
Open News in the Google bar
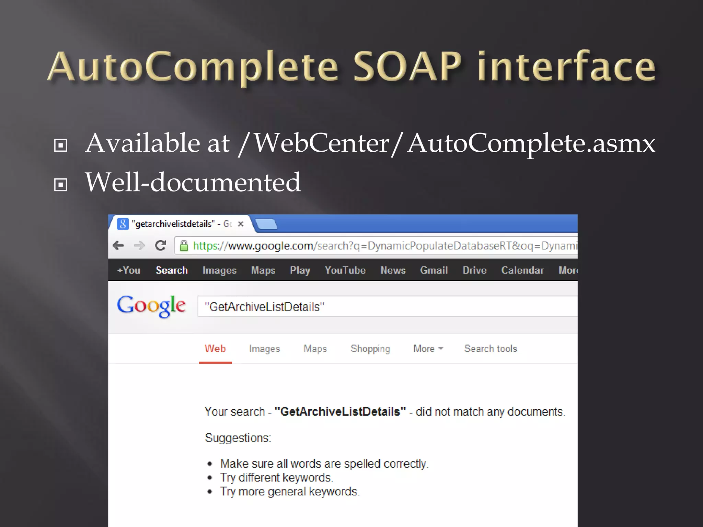click(x=393, y=270)
